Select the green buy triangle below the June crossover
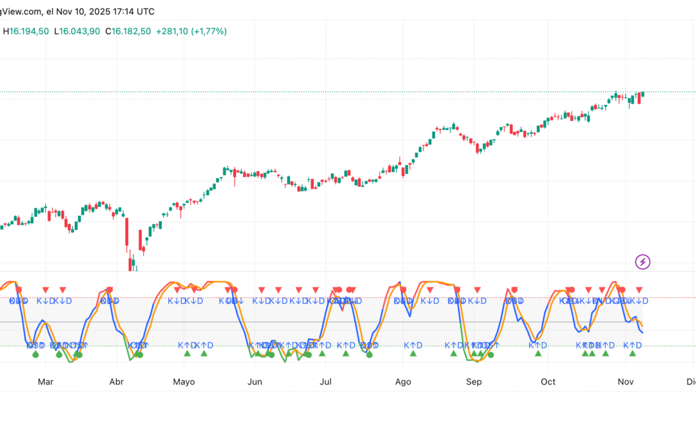696x435 pixels. pyautogui.click(x=258, y=354)
